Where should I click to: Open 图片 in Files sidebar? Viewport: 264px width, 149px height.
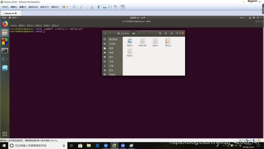coord(112,57)
